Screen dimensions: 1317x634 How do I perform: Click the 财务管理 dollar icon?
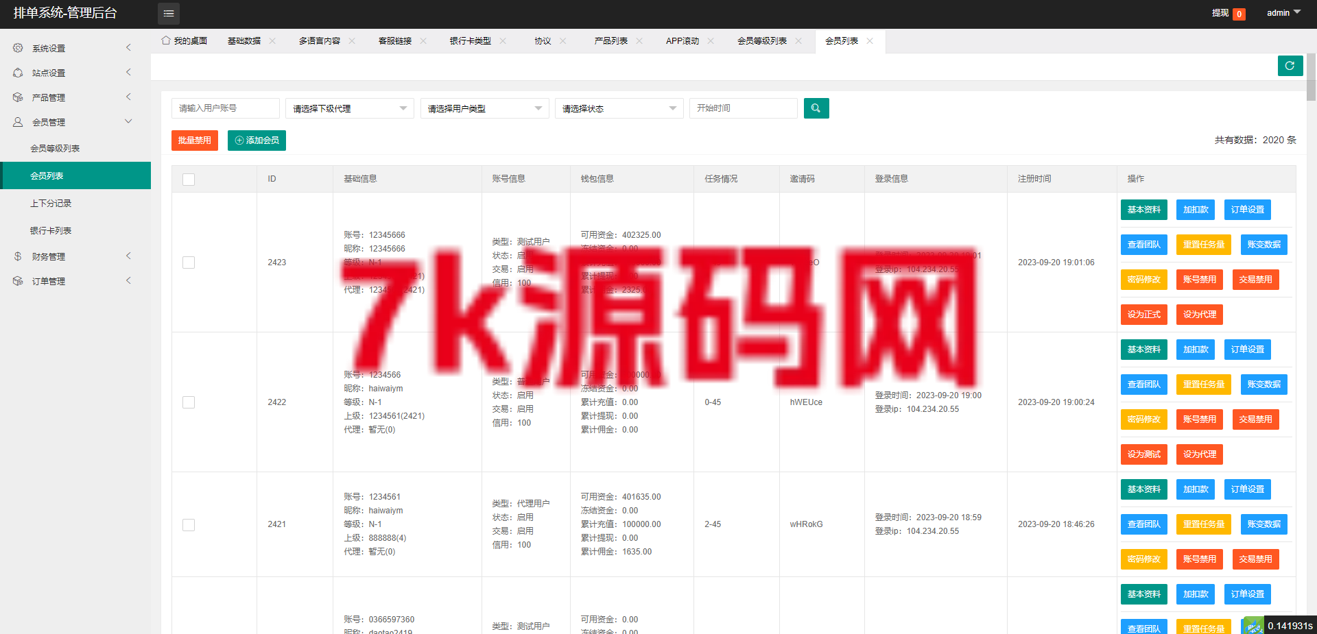pyautogui.click(x=18, y=256)
